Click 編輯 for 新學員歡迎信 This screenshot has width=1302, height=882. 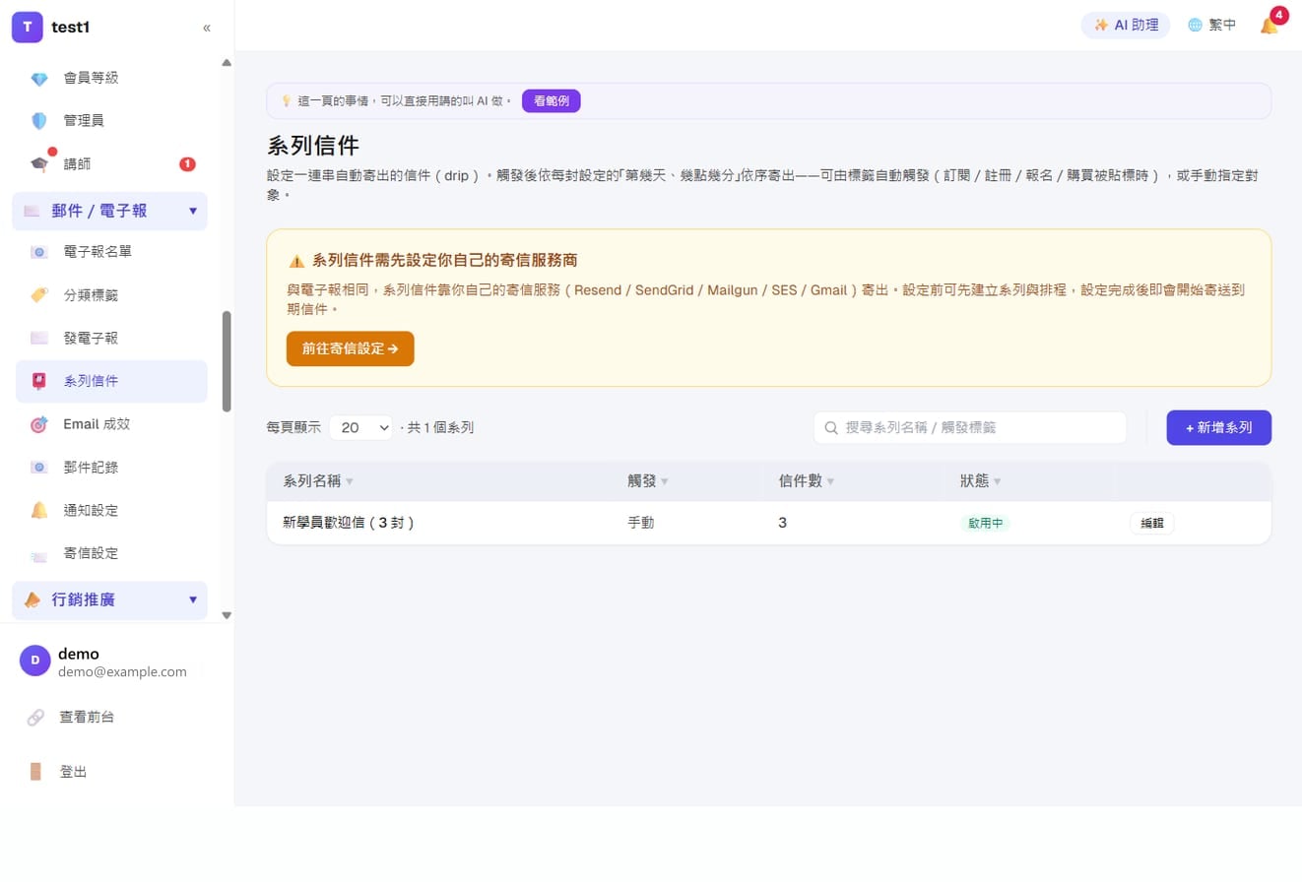pyautogui.click(x=1152, y=524)
